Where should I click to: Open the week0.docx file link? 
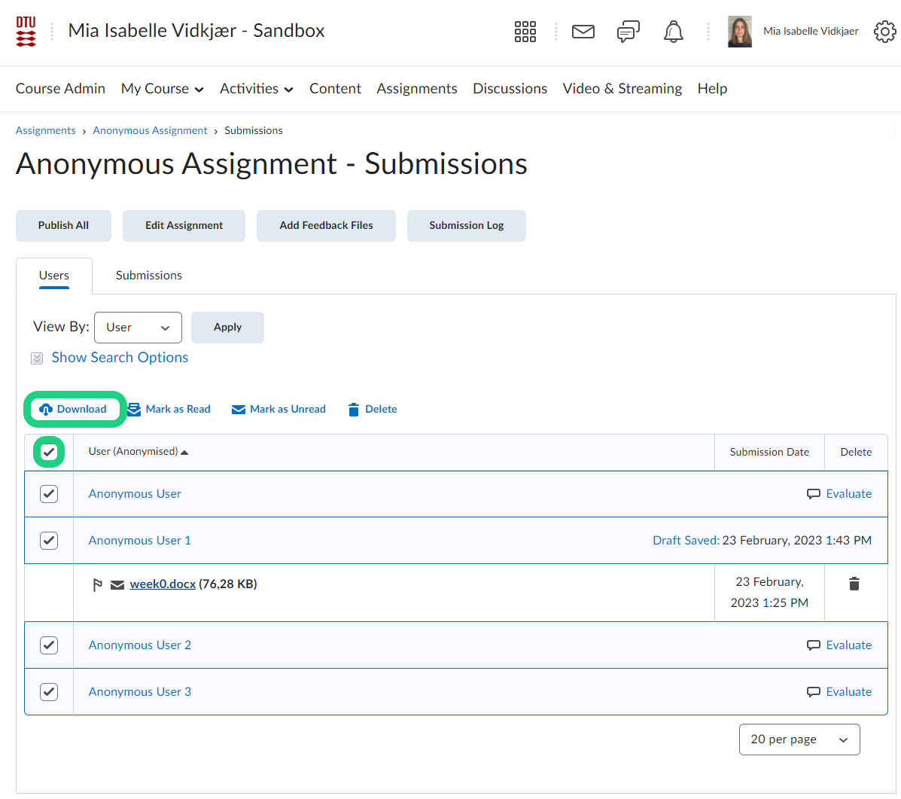click(163, 584)
